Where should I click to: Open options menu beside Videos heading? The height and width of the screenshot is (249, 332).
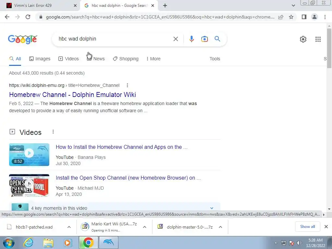coord(53,132)
